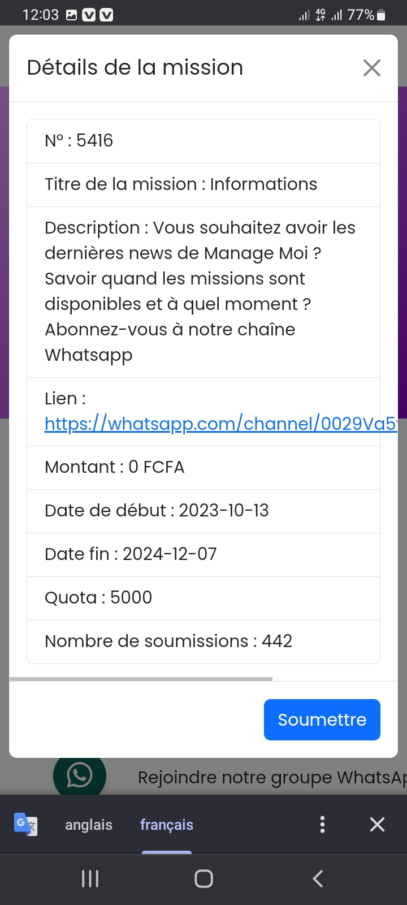Click the horizontal scrollbar under the details

[x=141, y=679]
